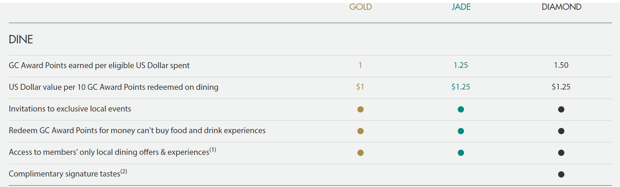Click the Jade dot for exclusive local events
Viewport: 620px width, 187px height.
[461, 109]
